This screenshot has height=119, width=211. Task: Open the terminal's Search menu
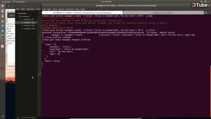(61, 9)
